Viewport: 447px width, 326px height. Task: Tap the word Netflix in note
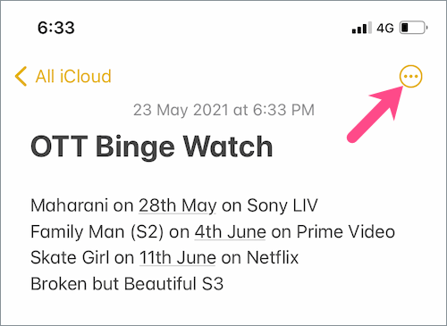(273, 258)
